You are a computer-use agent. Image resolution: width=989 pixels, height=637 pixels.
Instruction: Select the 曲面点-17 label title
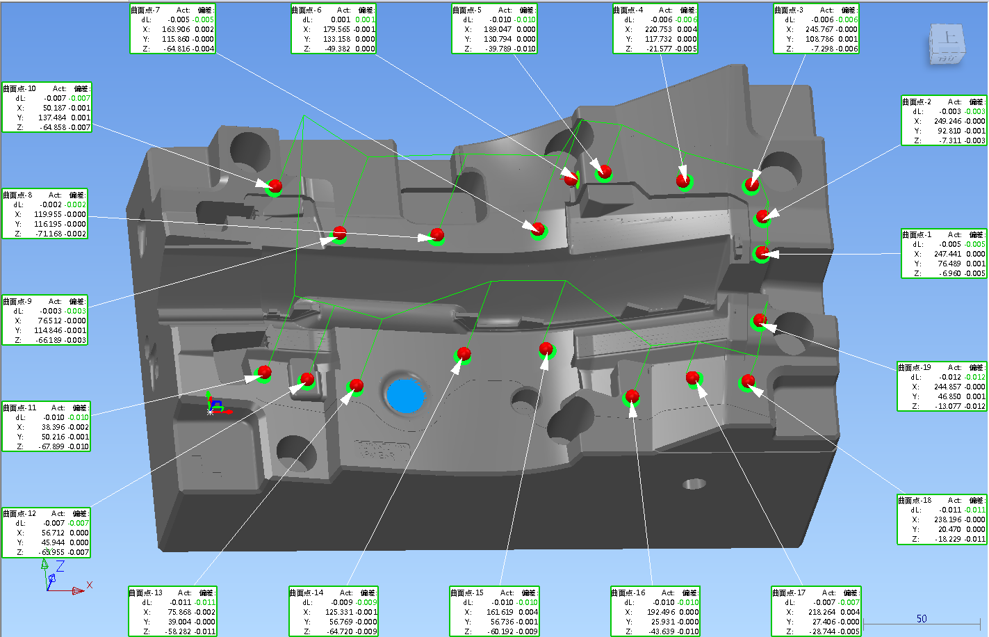coord(789,592)
